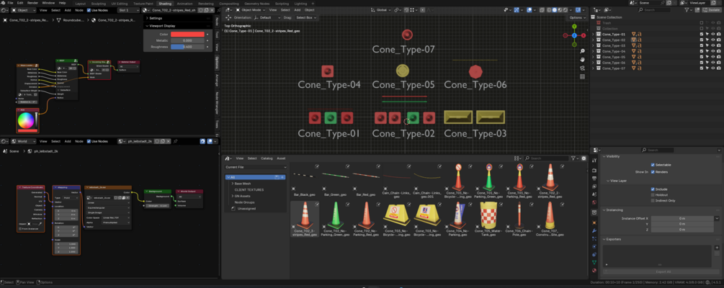724x288 pixels.
Task: Open the Window menu in top bar
Action: (48, 3)
